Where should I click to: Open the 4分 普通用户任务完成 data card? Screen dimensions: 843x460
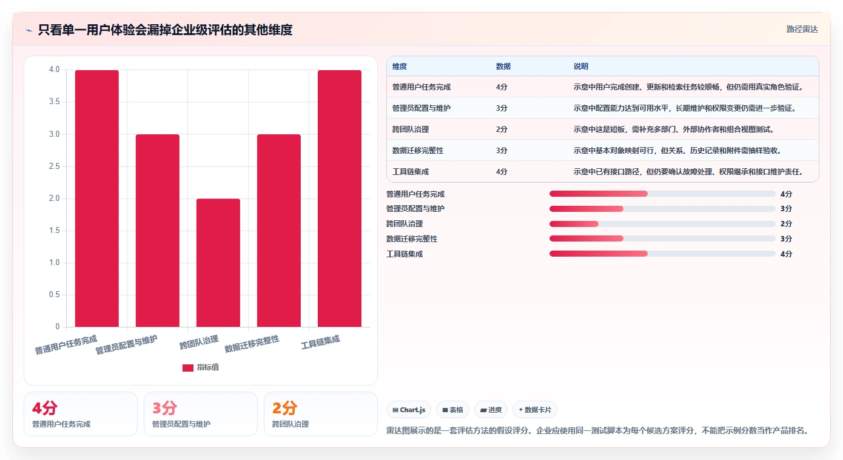point(81,414)
